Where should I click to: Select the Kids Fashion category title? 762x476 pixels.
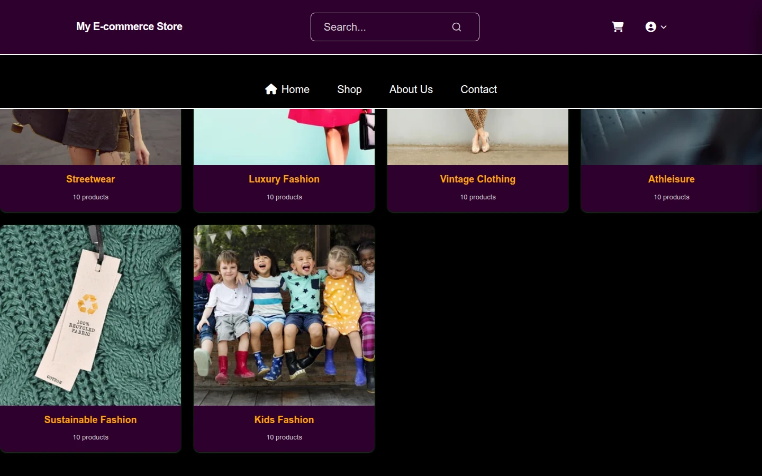284,419
